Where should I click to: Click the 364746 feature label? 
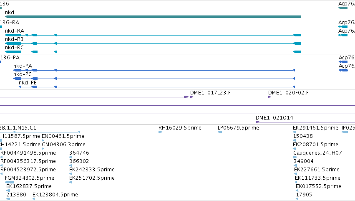79,153
